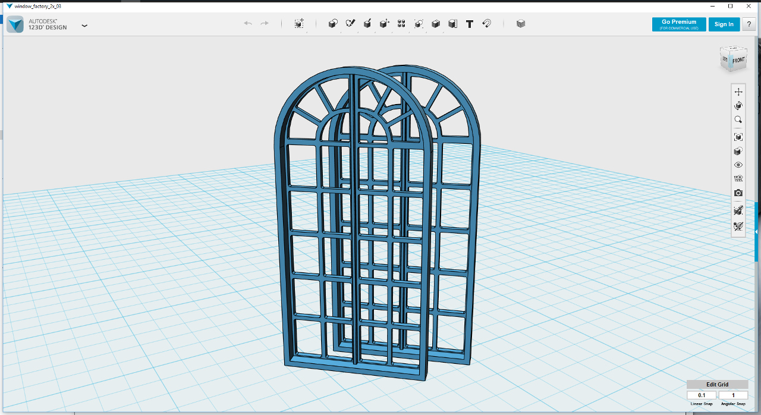Expand the side panel blue arrow
This screenshot has width=761, height=415.
pyautogui.click(x=756, y=231)
